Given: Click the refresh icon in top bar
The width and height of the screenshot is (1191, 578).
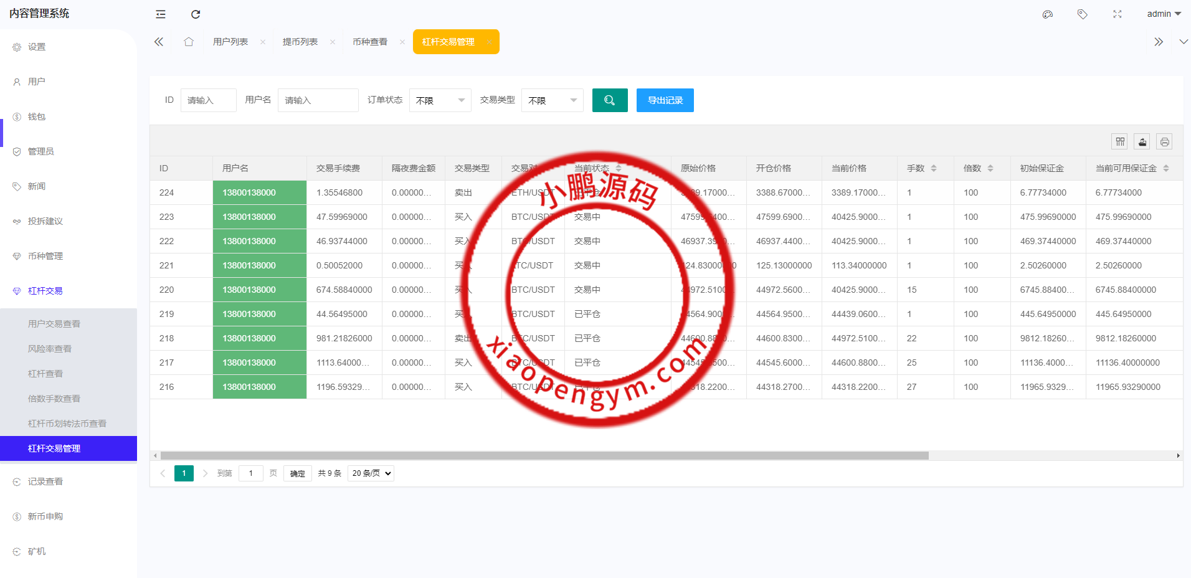Looking at the screenshot, I should point(196,14).
